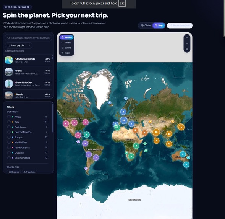Click the orange pin in Central Asia
225x219 pixels.
[x=150, y=122]
